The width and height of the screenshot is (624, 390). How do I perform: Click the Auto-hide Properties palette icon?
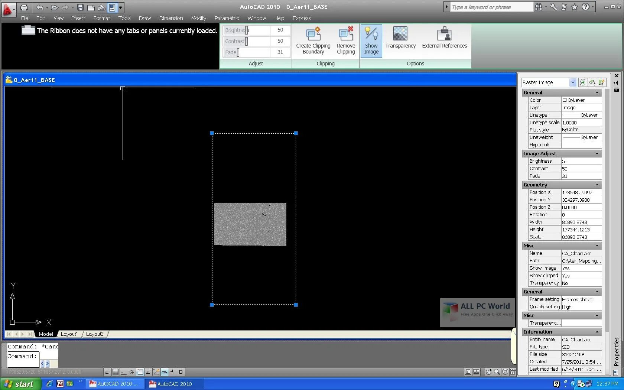point(617,82)
